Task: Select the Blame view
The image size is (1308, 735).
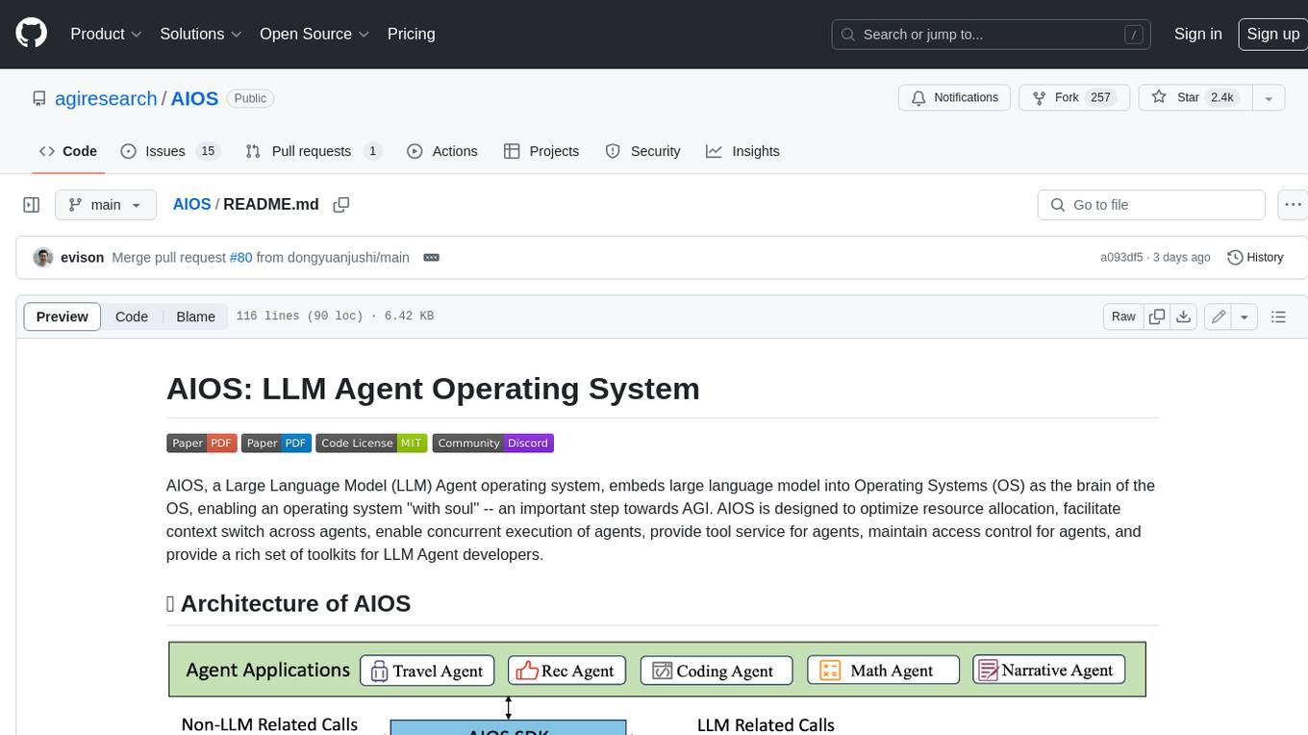Action: click(x=195, y=317)
